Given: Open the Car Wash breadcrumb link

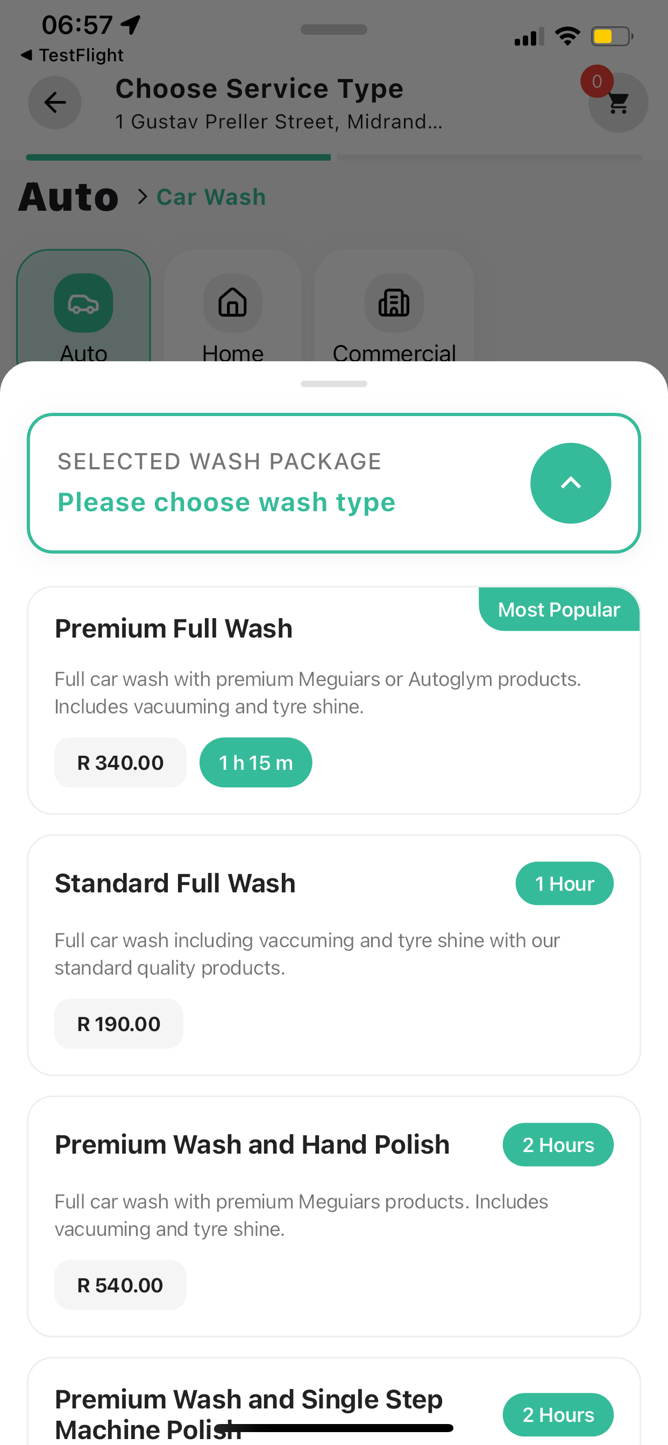Looking at the screenshot, I should [210, 196].
